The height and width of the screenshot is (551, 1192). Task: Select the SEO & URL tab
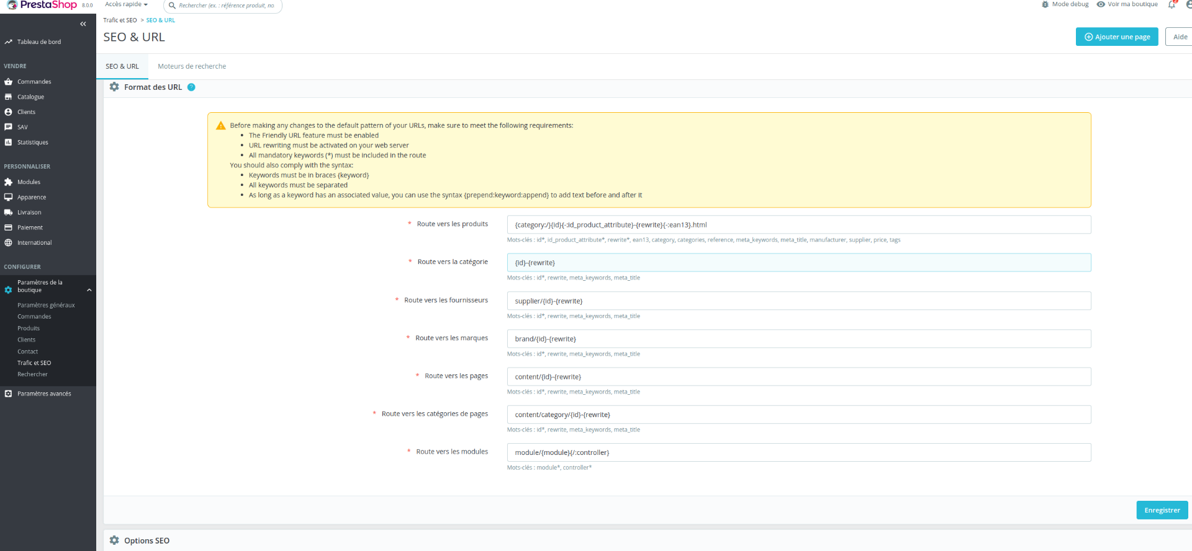[x=122, y=66]
